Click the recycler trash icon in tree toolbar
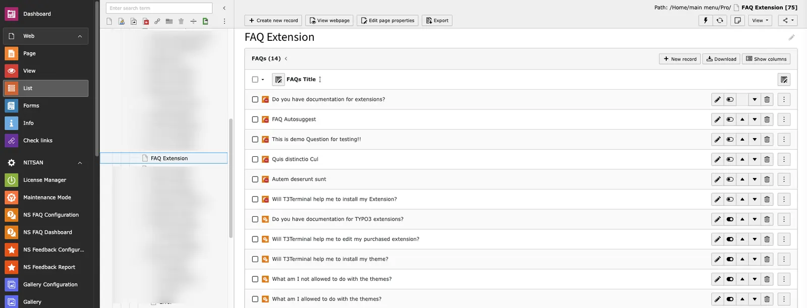The image size is (807, 308). [x=181, y=21]
